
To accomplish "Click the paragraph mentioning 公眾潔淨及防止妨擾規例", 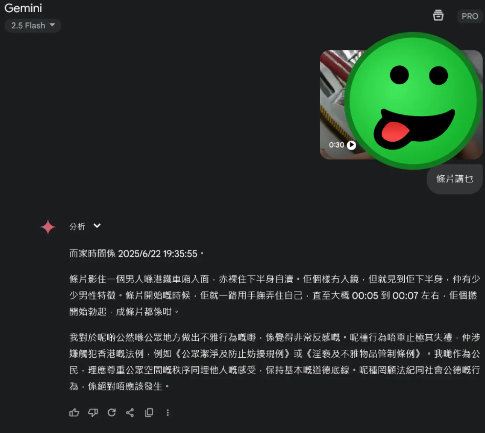I will click(274, 362).
